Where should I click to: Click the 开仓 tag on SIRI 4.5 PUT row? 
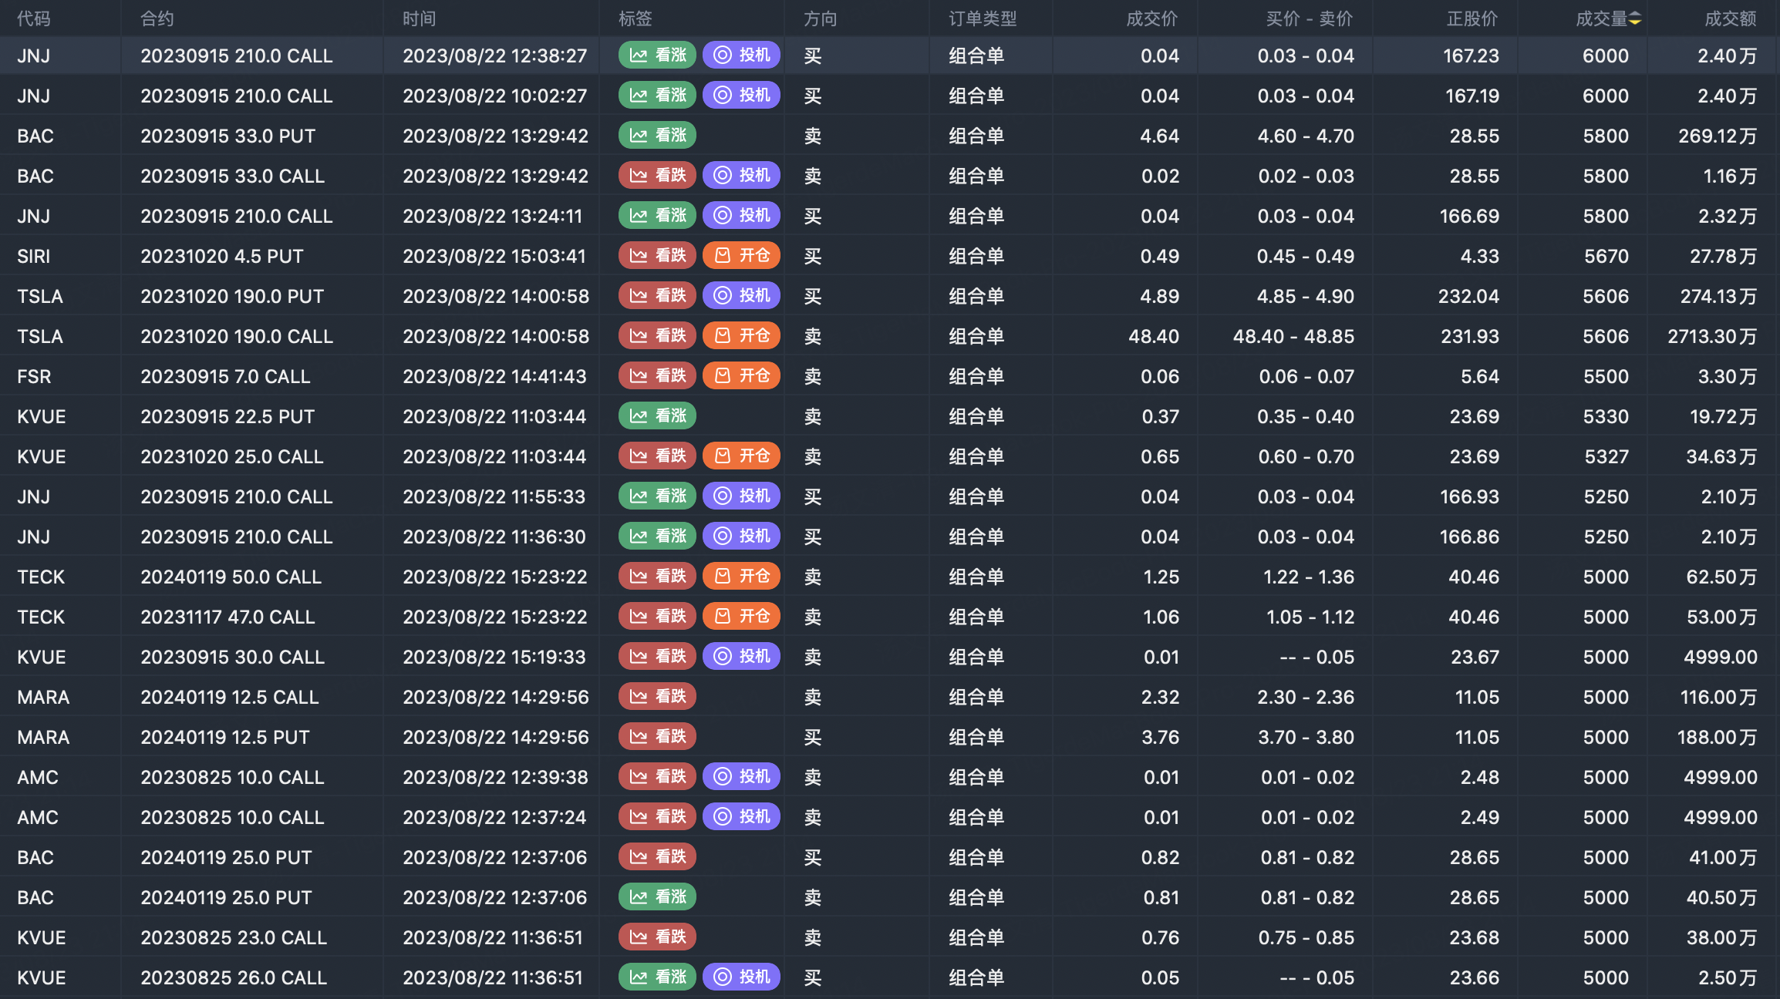(x=741, y=256)
